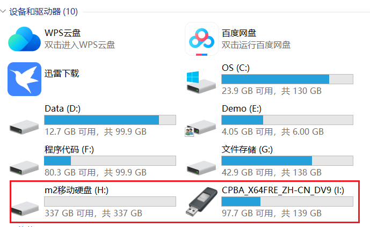
Task: Open the WPS云盘 cloud icon
Action: click(24, 39)
